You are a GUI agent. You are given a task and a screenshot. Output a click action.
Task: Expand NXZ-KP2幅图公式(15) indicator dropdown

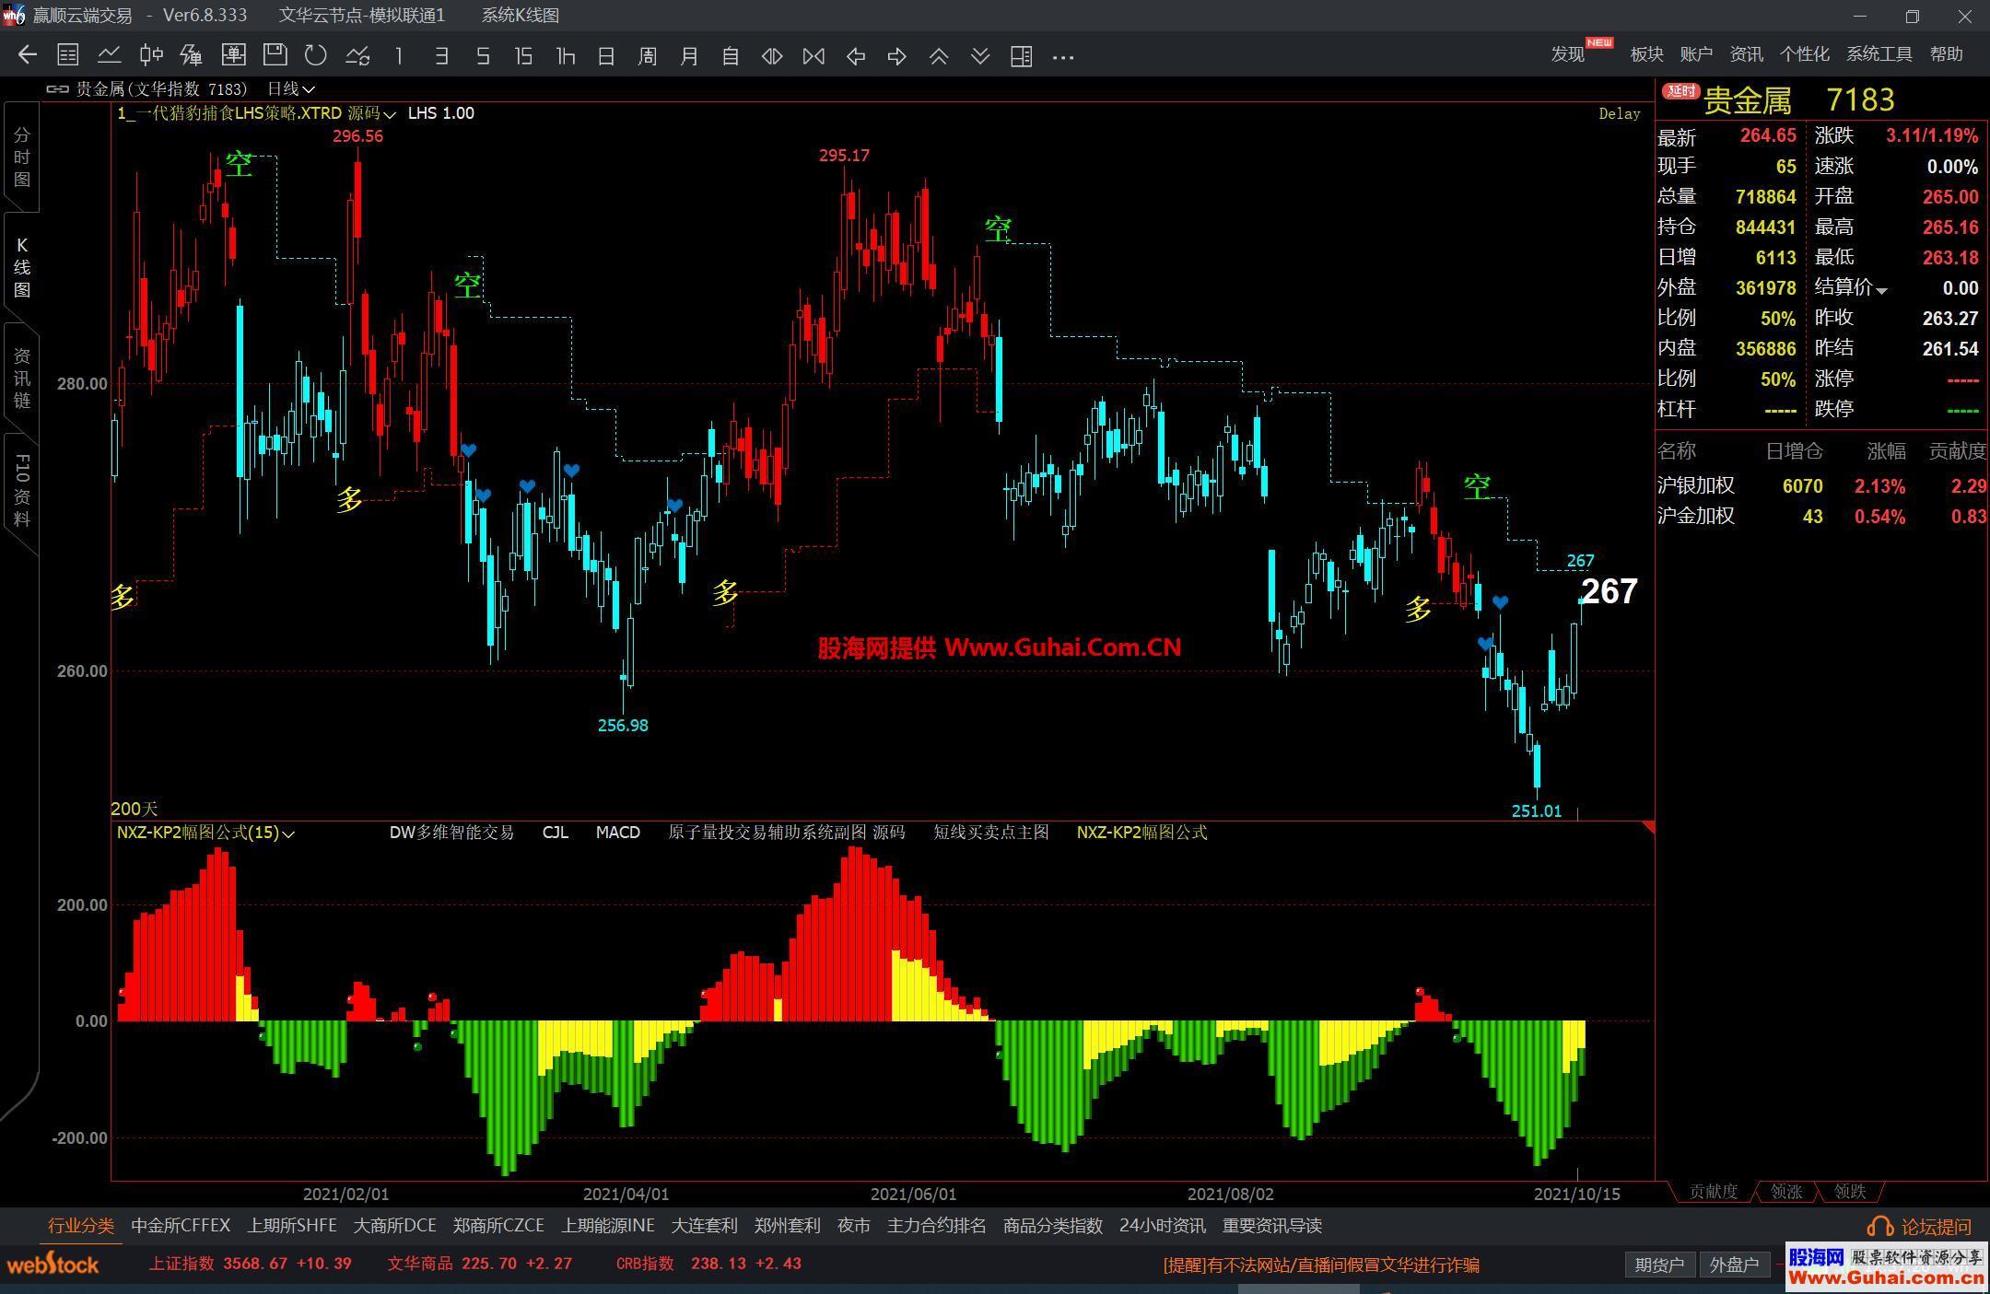tap(288, 834)
